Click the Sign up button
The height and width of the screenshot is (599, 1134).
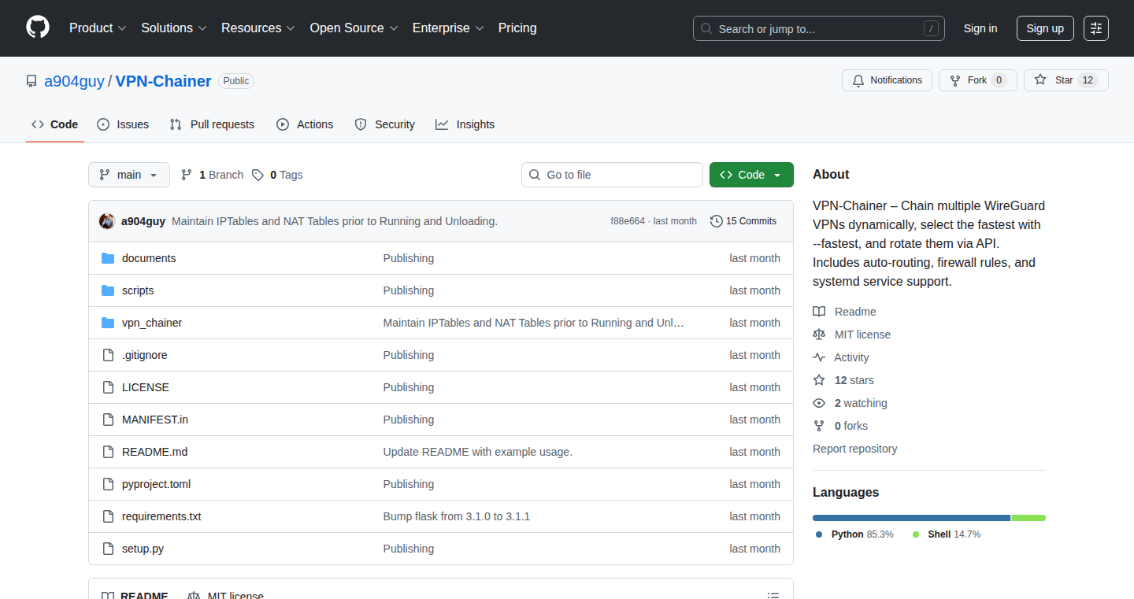pyautogui.click(x=1045, y=28)
